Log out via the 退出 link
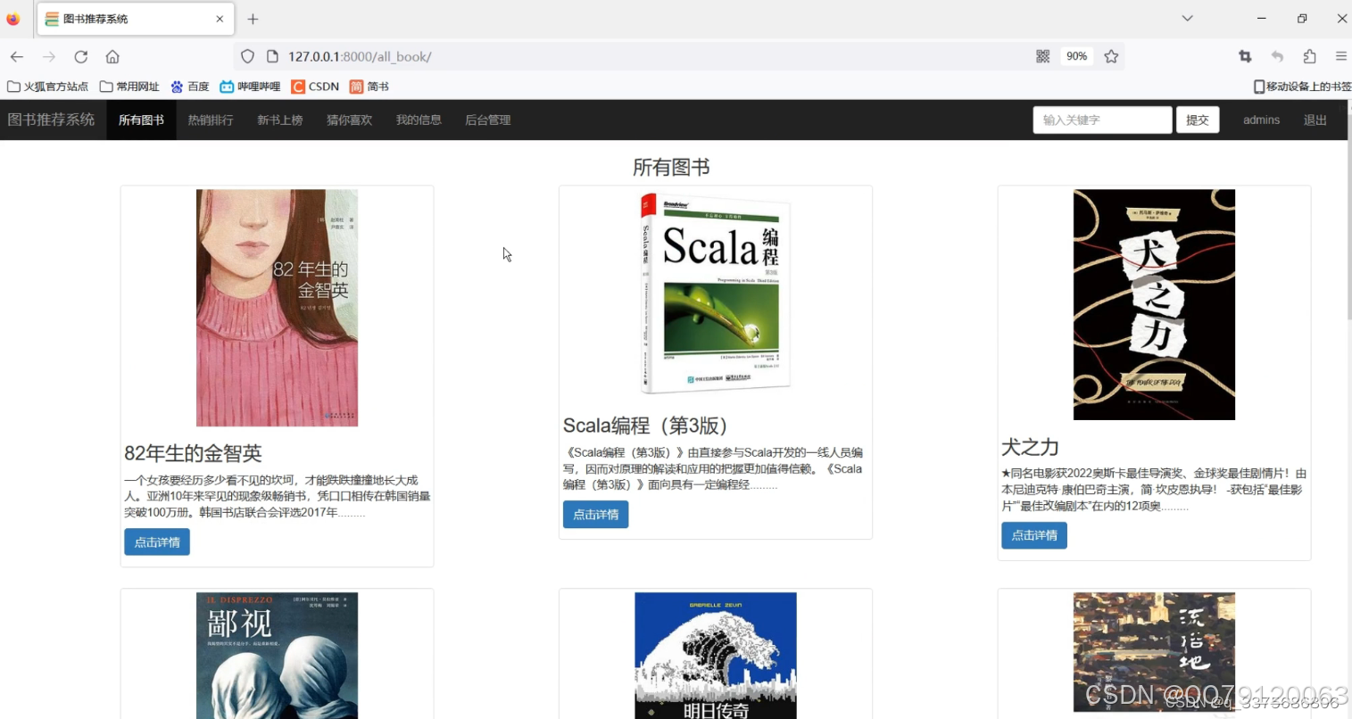 tap(1315, 120)
